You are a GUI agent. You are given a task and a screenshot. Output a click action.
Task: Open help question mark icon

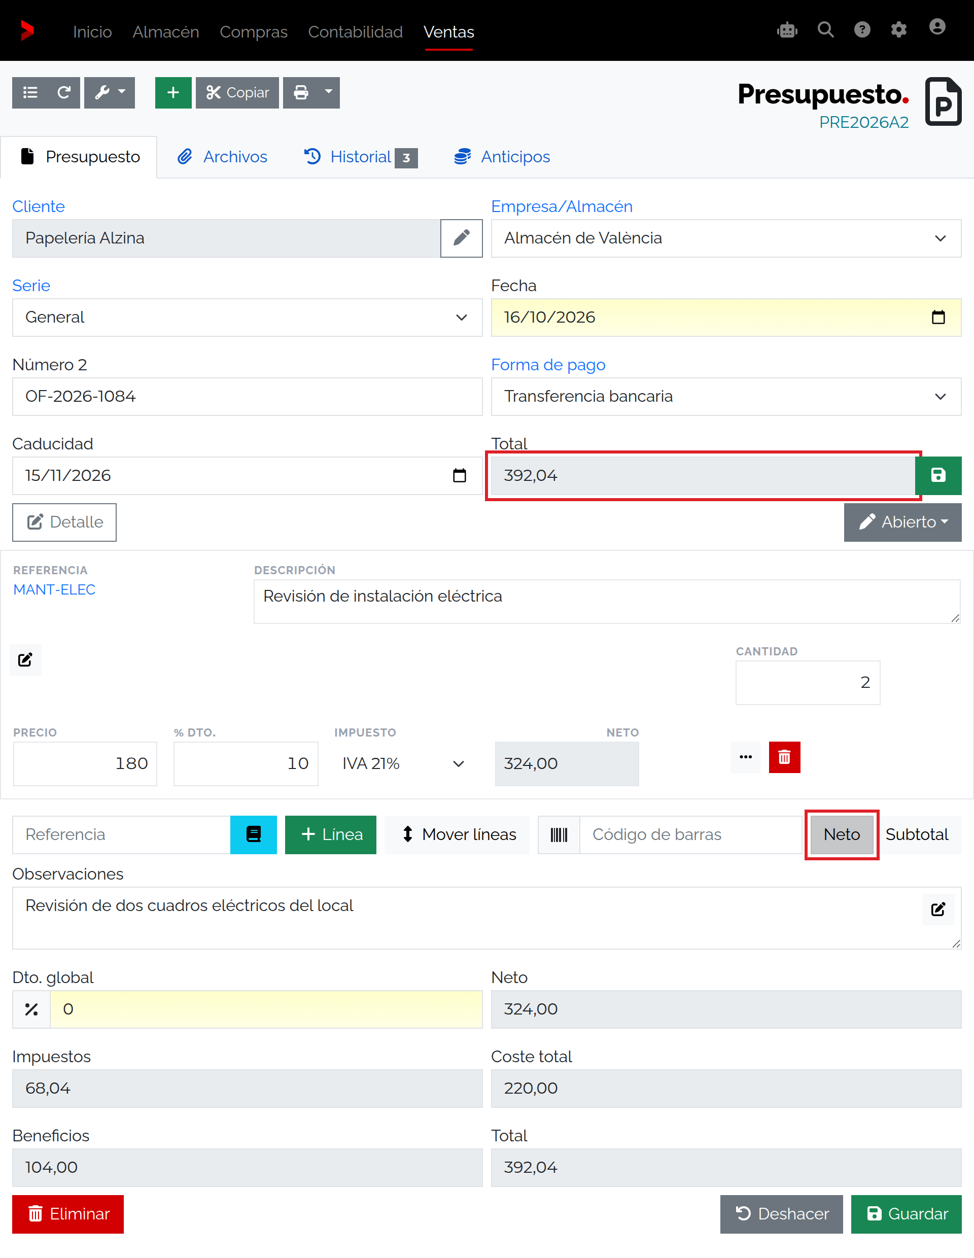click(862, 30)
